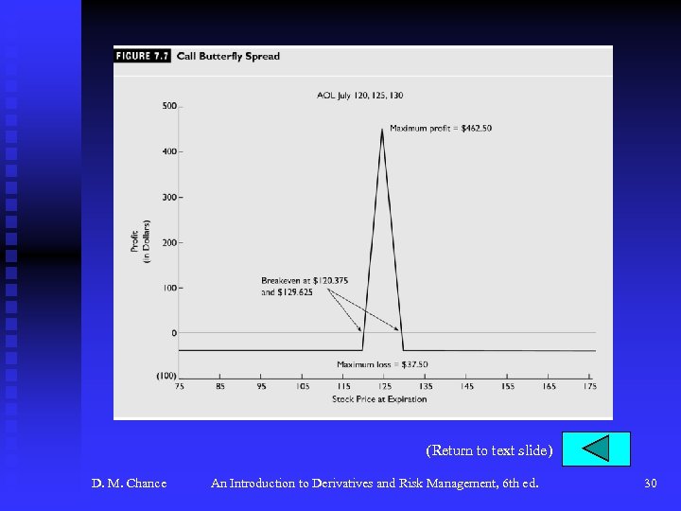Click the 175 x-axis tick label
The image size is (681, 511).
click(x=589, y=386)
